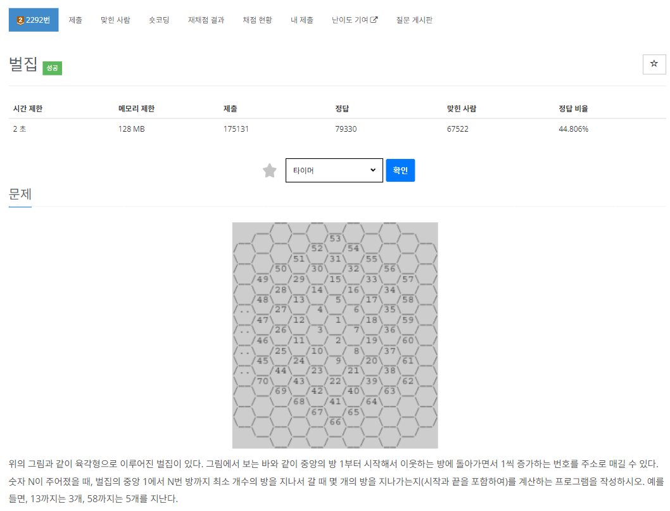Click the 맞힌 사람 count 67522 link

coord(457,128)
